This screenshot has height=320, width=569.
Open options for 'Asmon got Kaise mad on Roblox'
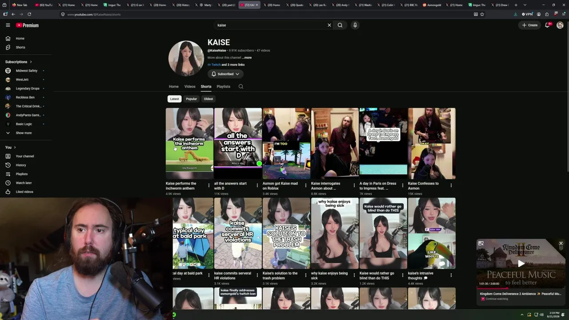306,185
